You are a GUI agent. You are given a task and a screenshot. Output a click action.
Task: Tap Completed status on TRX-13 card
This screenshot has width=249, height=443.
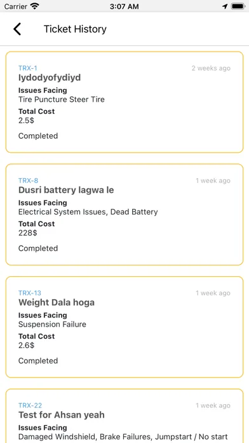[x=38, y=361]
